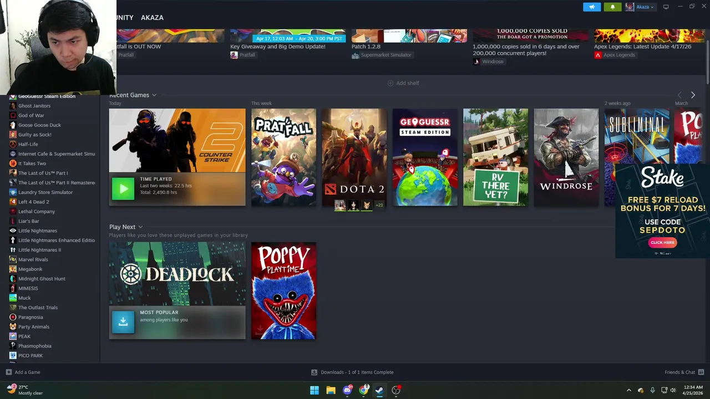Click the Paragnosia game icon

[x=13, y=317]
